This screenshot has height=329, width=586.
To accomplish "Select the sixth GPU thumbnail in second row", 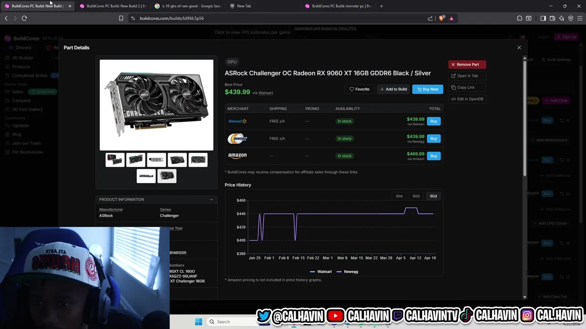I will coord(146,176).
